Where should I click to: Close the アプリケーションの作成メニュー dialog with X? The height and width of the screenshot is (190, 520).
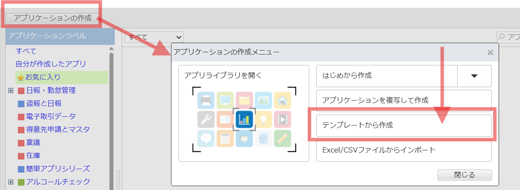click(x=490, y=52)
